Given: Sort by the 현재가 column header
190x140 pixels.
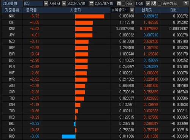Looking at the screenshot, I should click(147, 10).
